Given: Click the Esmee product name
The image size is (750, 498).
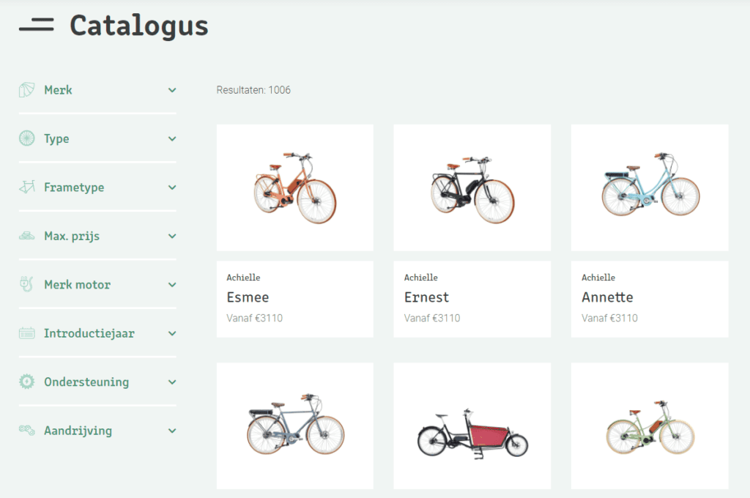Looking at the screenshot, I should (x=248, y=297).
